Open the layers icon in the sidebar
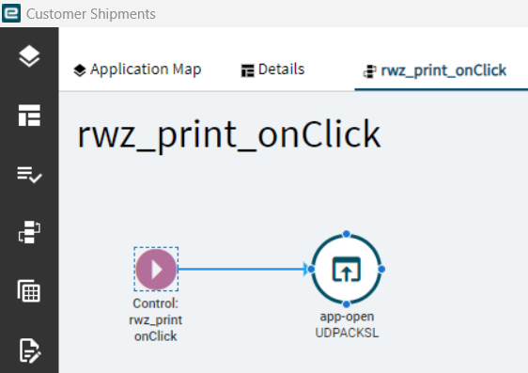Viewport: 528px width, 373px height. (29, 56)
